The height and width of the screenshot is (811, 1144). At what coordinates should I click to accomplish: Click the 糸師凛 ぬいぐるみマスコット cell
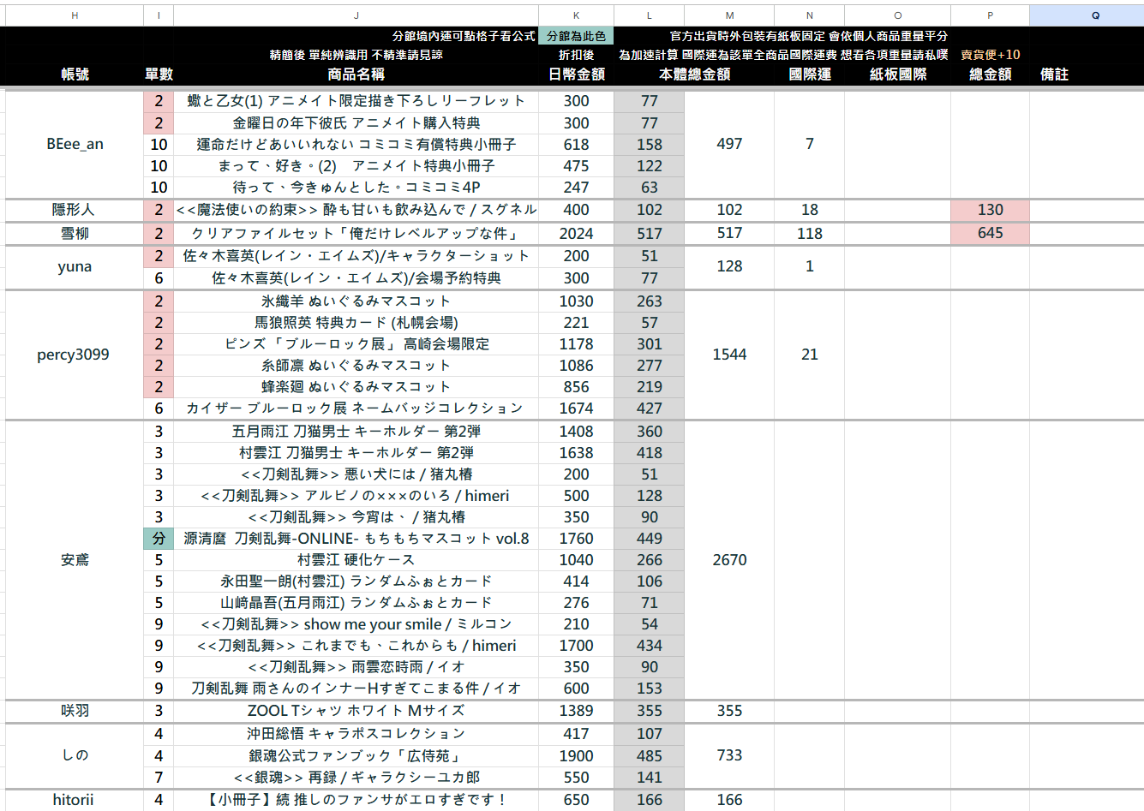[x=356, y=366]
